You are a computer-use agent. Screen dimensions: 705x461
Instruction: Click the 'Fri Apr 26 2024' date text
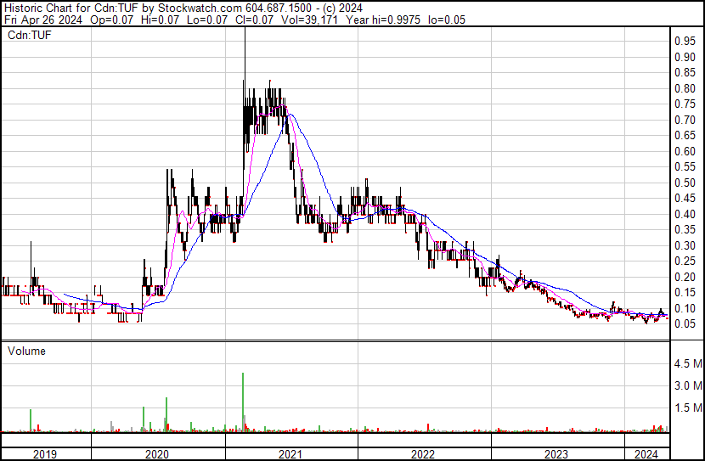[43, 20]
